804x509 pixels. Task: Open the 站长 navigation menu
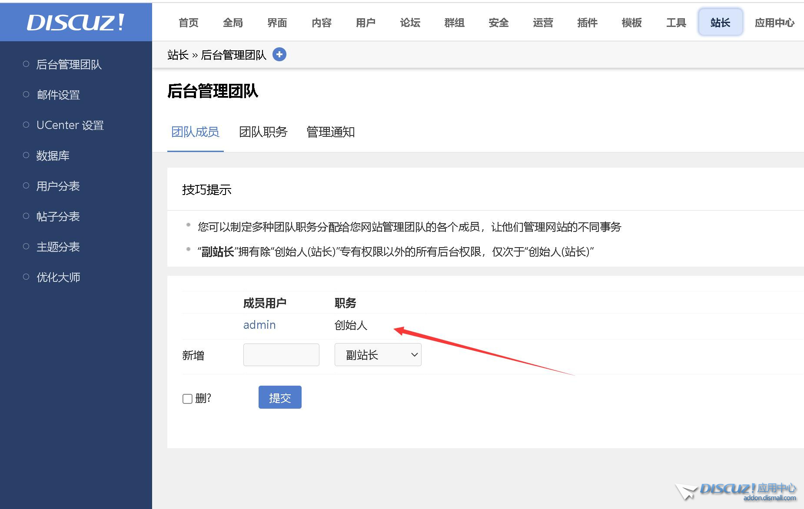(x=720, y=22)
